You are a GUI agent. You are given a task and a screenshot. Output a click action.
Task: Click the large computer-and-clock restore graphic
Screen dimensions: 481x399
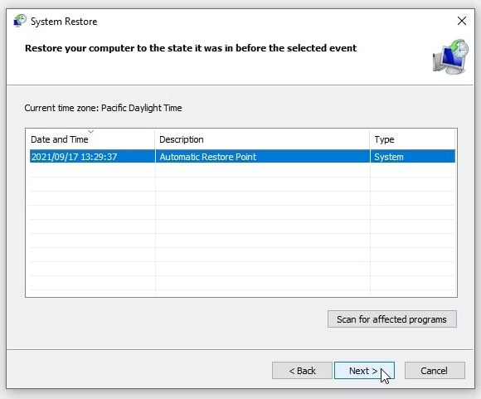[x=450, y=56]
